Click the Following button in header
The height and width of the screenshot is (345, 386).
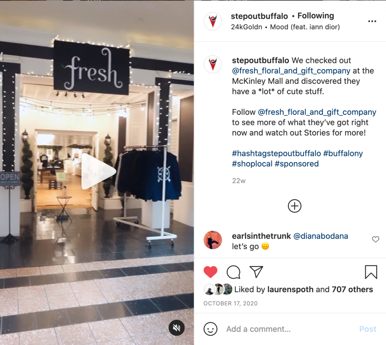coord(316,16)
